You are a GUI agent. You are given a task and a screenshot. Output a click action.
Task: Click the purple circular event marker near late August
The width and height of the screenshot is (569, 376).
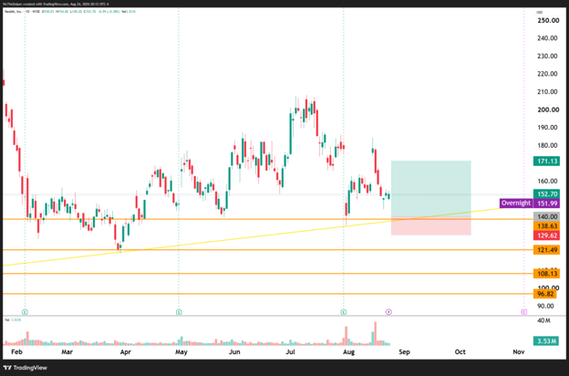(388, 312)
